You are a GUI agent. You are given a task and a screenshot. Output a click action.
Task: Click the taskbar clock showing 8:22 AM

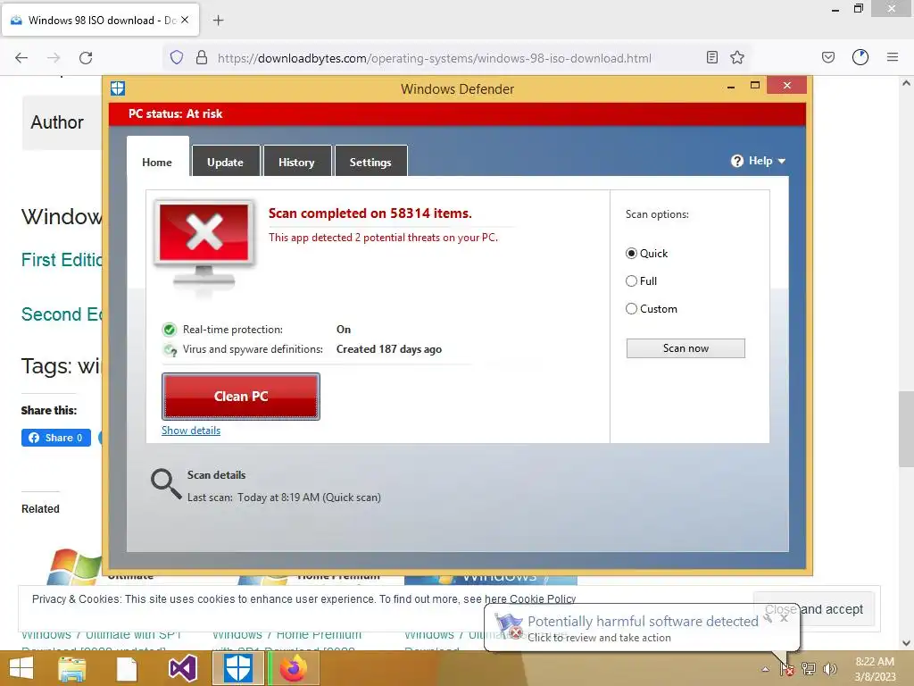tap(875, 669)
